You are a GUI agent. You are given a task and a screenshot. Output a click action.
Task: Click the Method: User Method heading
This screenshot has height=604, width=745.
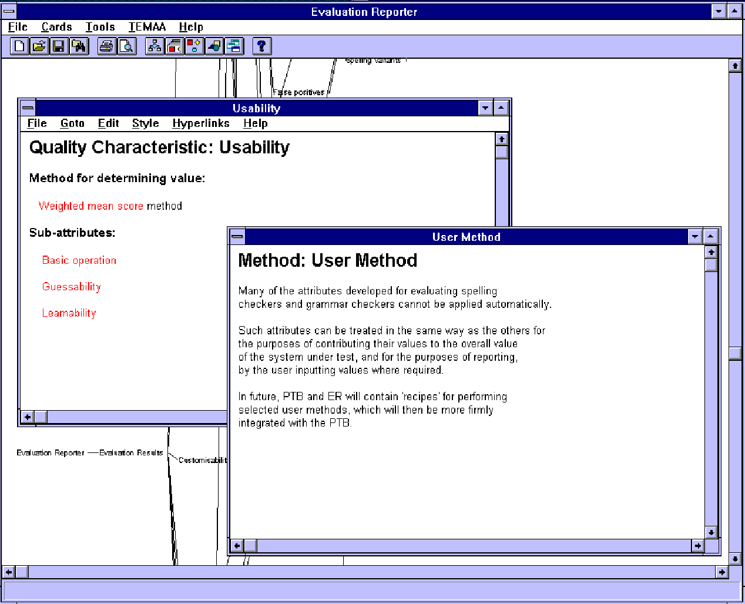(328, 260)
